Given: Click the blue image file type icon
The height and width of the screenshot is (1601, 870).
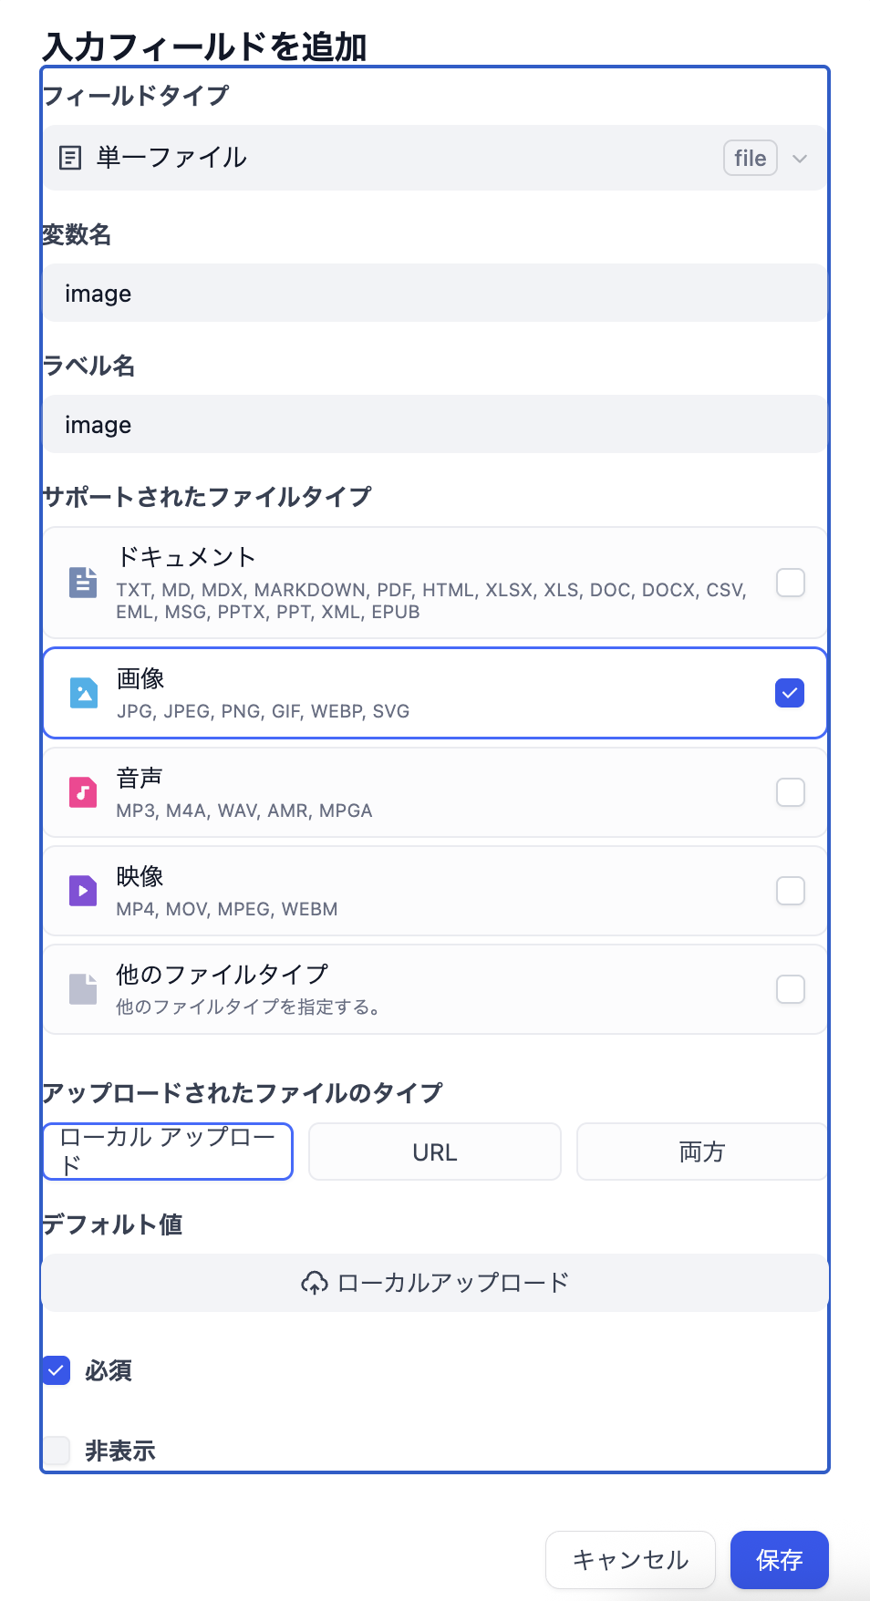Looking at the screenshot, I should click(x=83, y=693).
